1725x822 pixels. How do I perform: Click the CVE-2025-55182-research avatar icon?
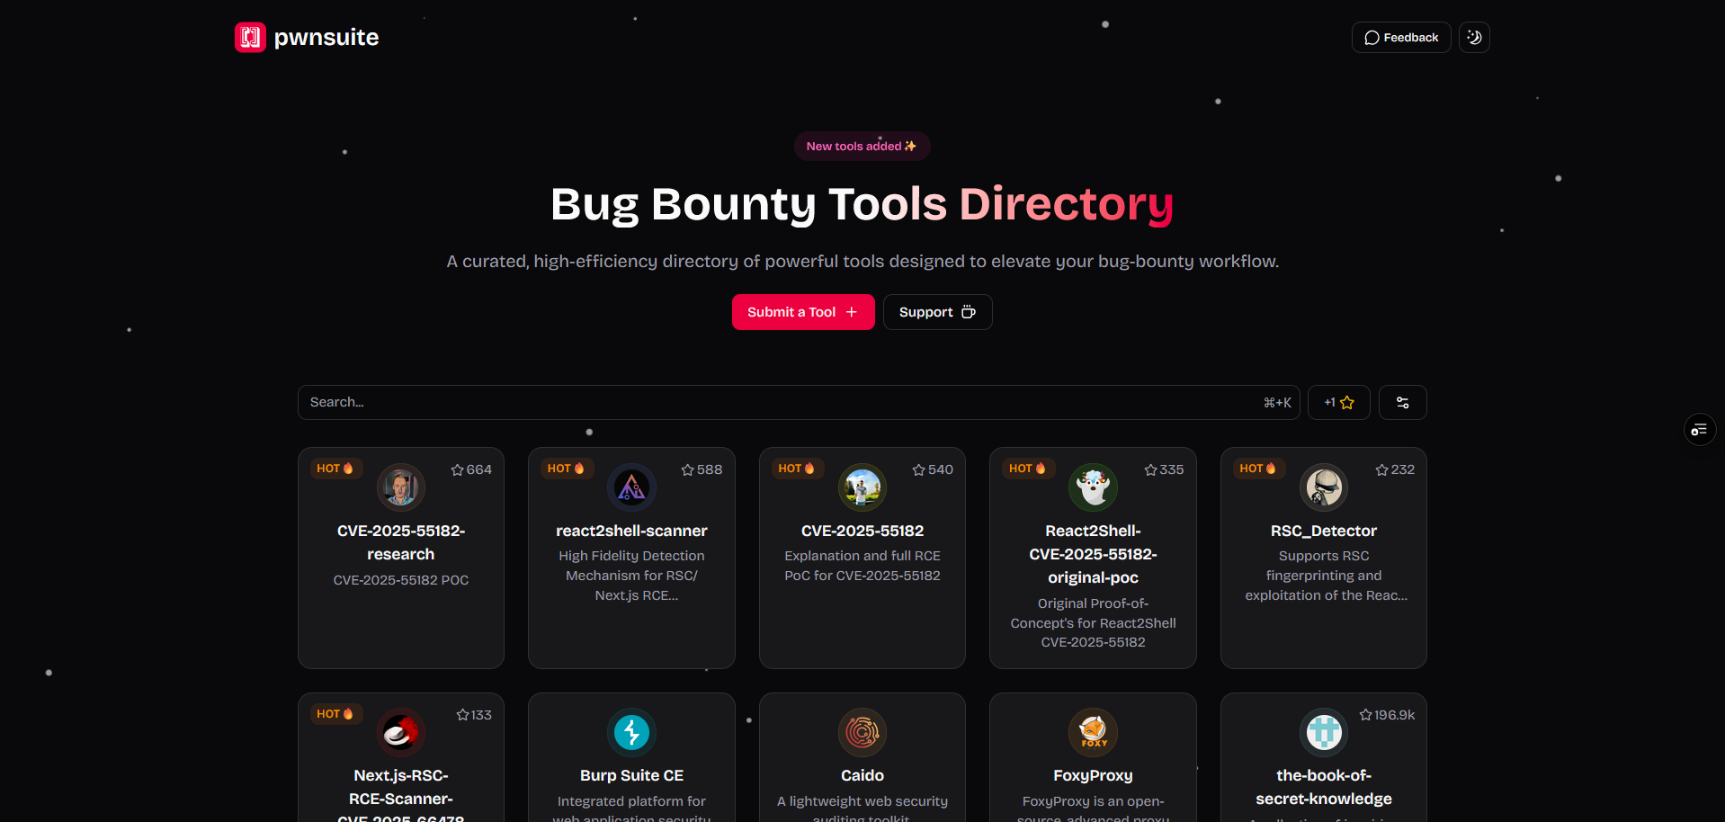coord(401,487)
